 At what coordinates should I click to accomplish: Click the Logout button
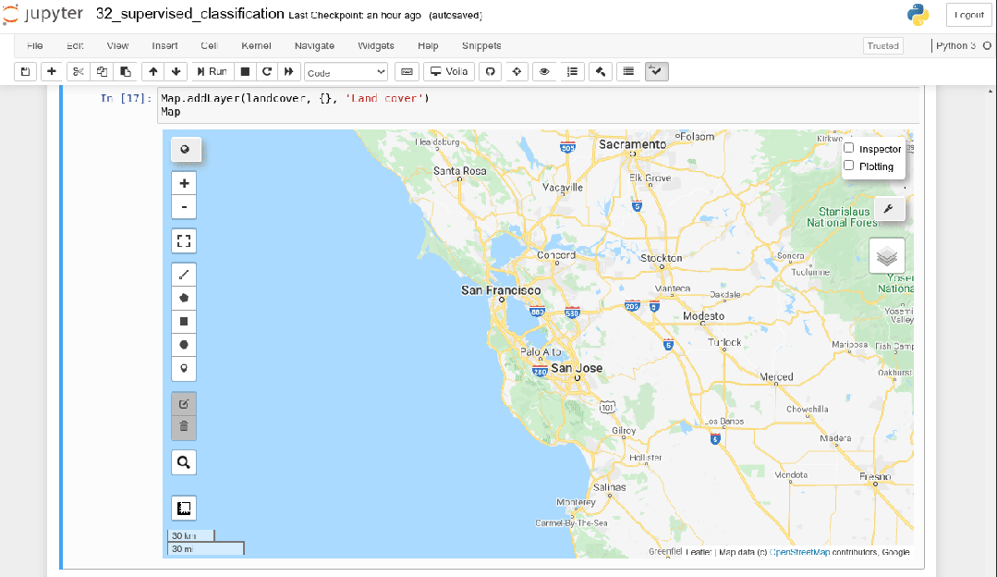coord(967,15)
